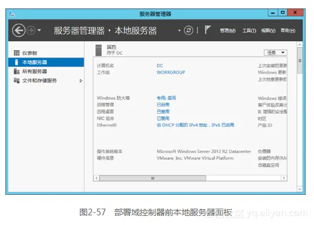This screenshot has width=314, height=225.
Task: Click 远程管理 已启用 link
Action: 163,105
